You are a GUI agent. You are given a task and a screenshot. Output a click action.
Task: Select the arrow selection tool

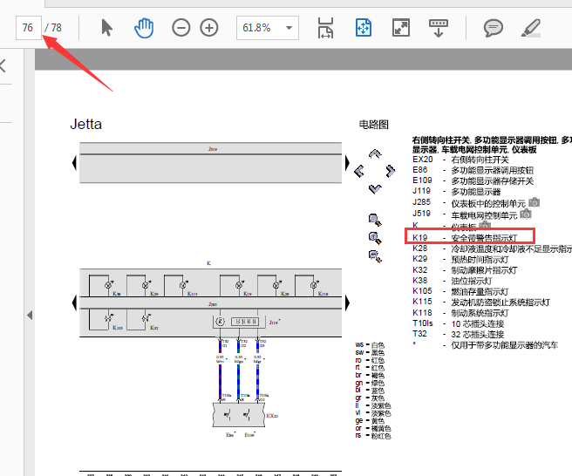[106, 28]
